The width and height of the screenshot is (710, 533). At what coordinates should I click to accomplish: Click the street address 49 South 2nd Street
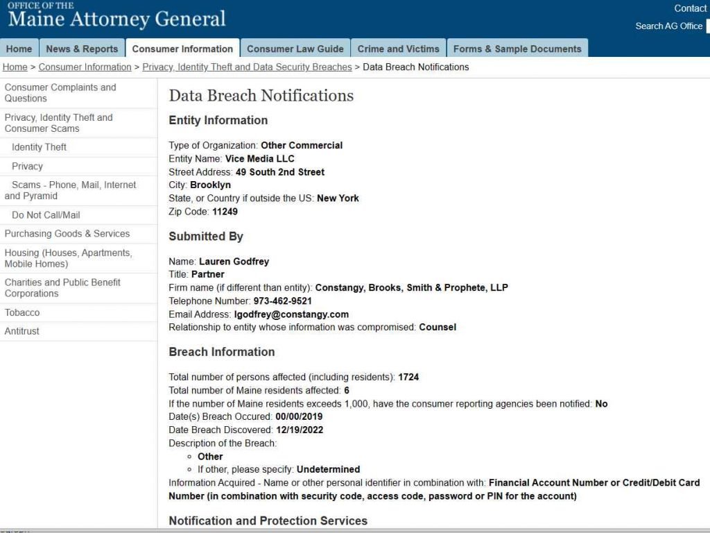click(x=280, y=172)
